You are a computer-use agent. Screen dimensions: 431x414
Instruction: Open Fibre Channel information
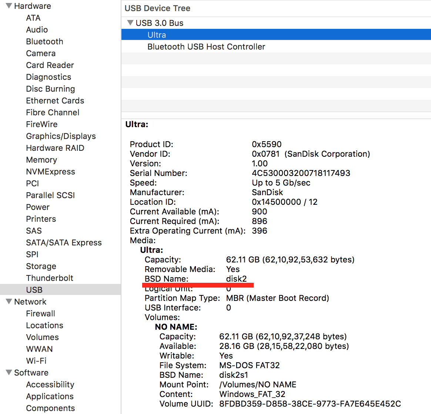point(53,112)
